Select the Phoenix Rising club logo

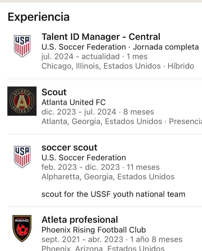click(x=22, y=228)
